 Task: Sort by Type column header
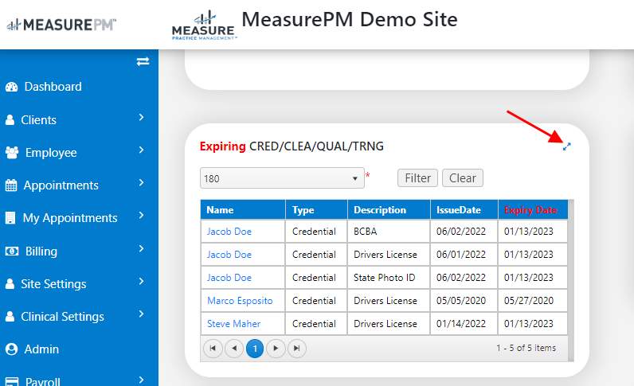[x=316, y=210]
